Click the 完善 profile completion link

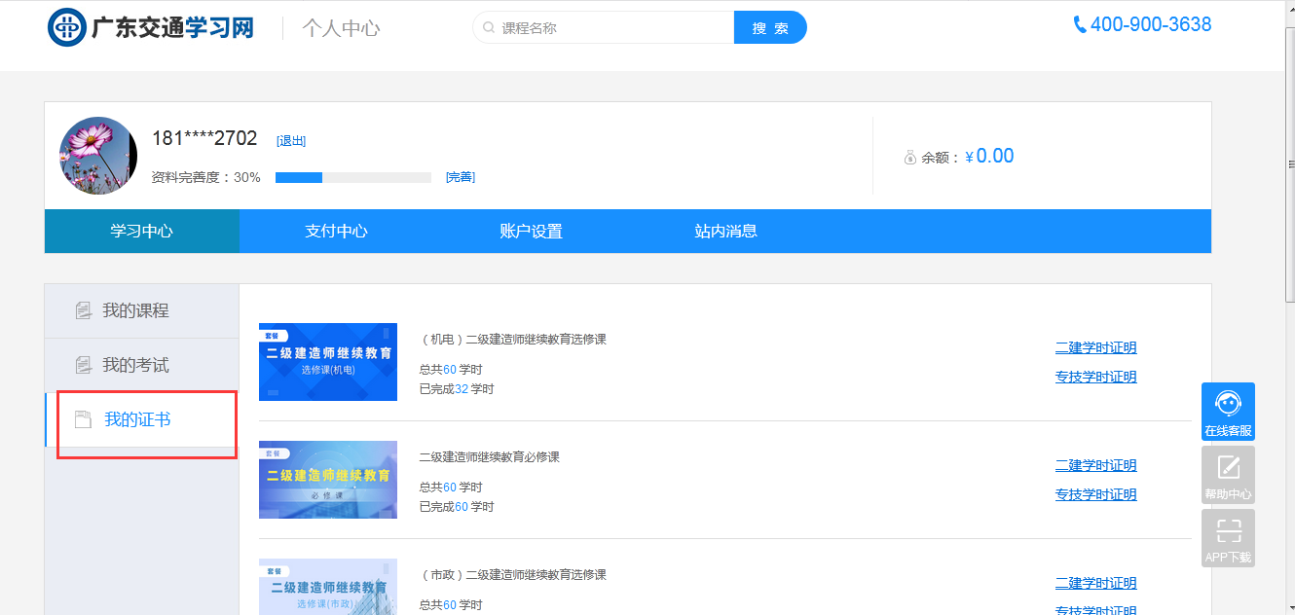click(460, 177)
